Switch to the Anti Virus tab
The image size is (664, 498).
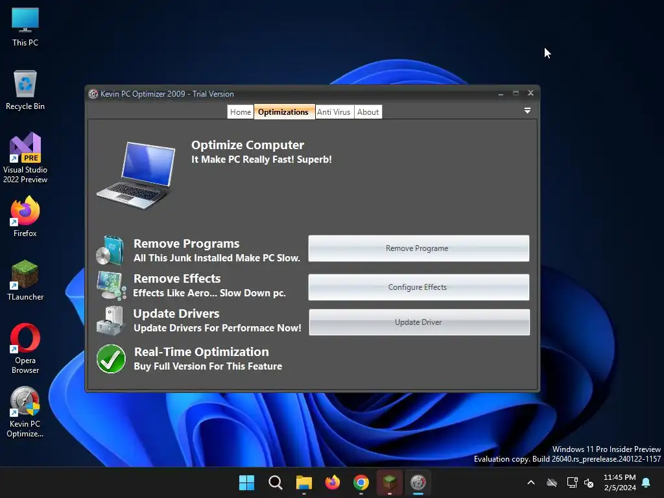point(334,112)
